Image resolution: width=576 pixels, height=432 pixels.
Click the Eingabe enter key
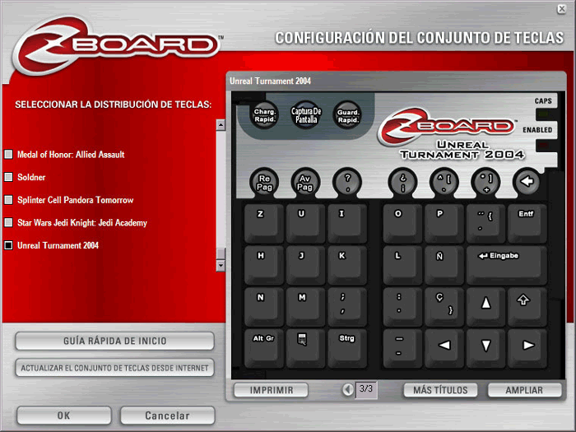pyautogui.click(x=507, y=265)
